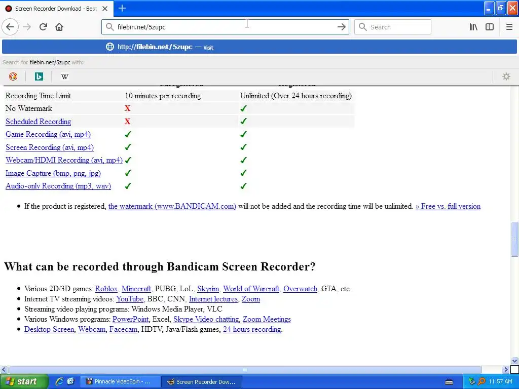The width and height of the screenshot is (519, 389).
Task: Open the hamburger application menu
Action: 509,27
